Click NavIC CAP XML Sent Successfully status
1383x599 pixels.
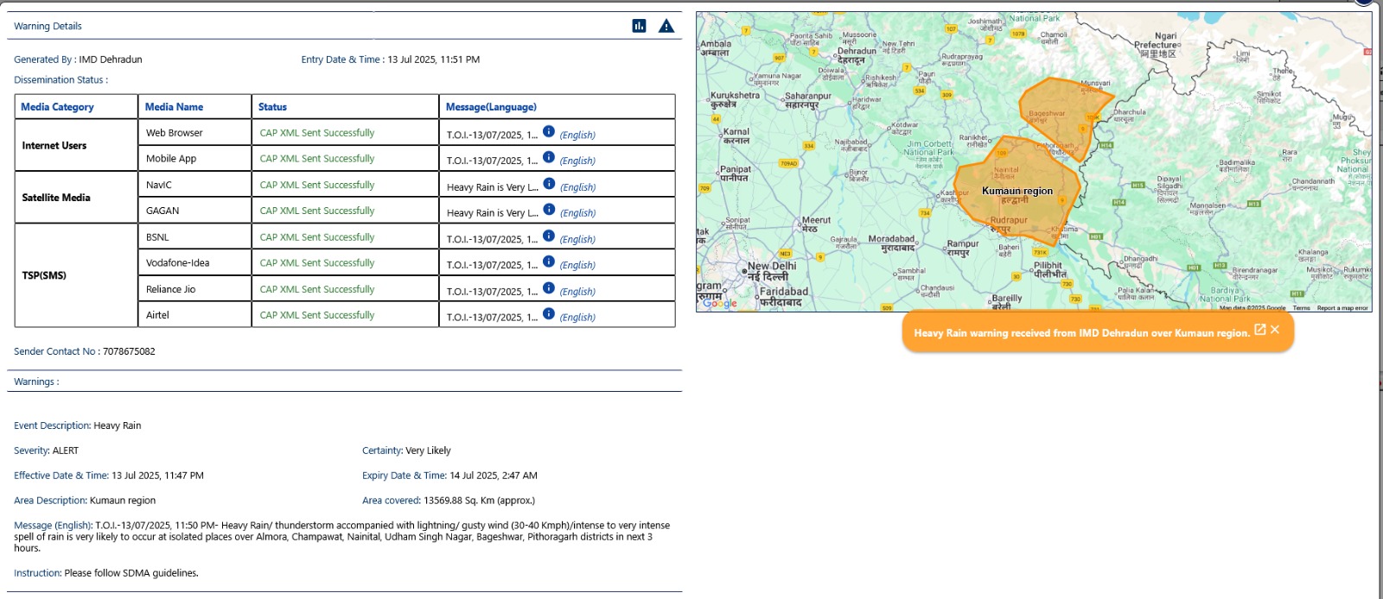tap(317, 185)
